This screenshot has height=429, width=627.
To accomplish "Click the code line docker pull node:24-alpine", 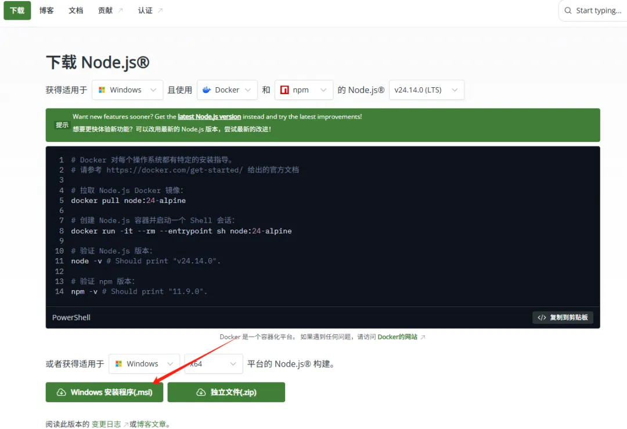I will tap(128, 201).
